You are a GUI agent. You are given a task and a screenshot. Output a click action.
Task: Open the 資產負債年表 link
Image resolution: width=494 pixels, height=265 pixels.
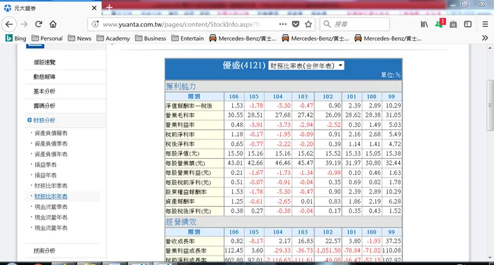coord(51,154)
